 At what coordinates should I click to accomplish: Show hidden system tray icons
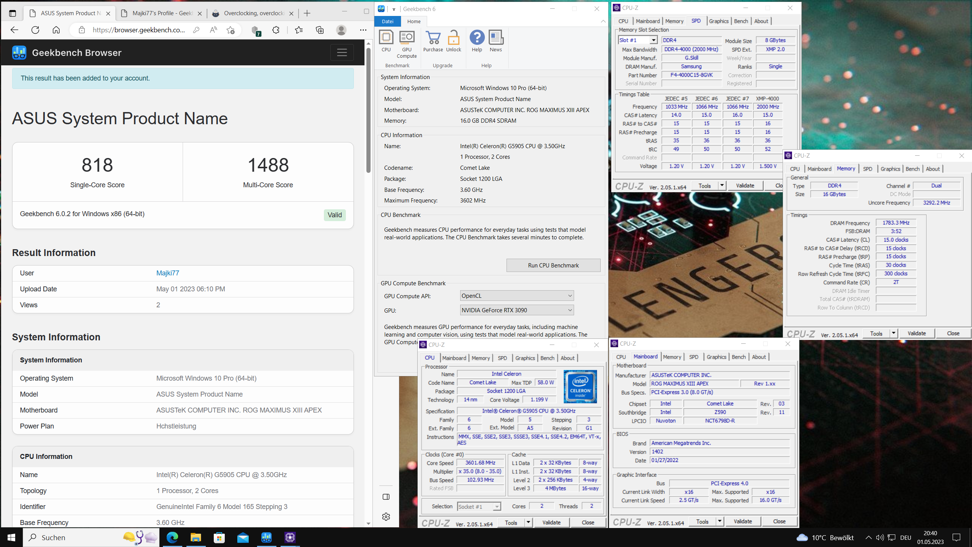coord(868,538)
